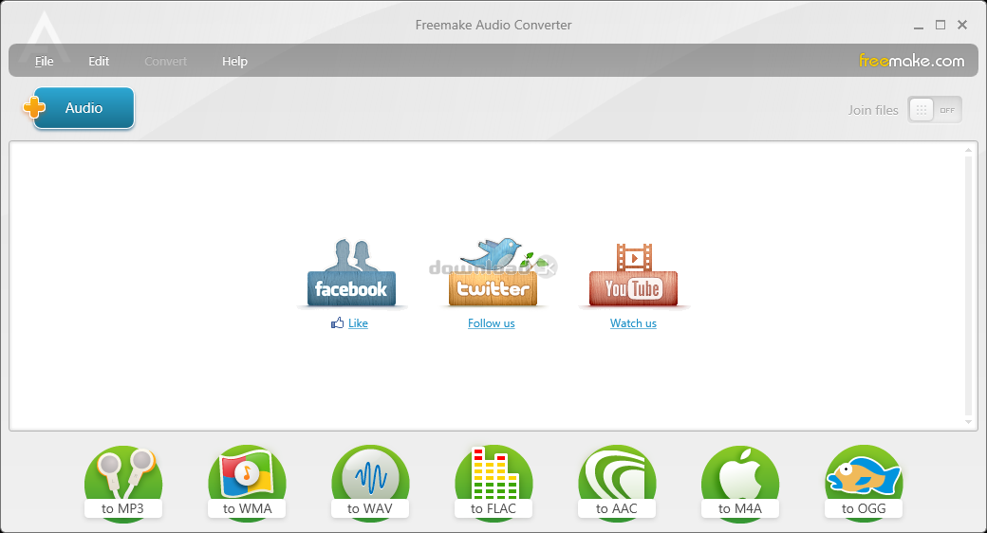Click the to AAC output icon
Screen dimensions: 987x533
tap(617, 483)
